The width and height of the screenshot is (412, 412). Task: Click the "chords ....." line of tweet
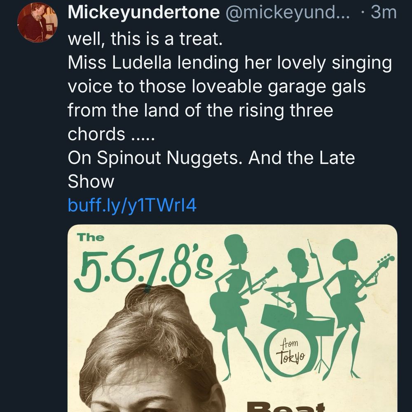(111, 134)
